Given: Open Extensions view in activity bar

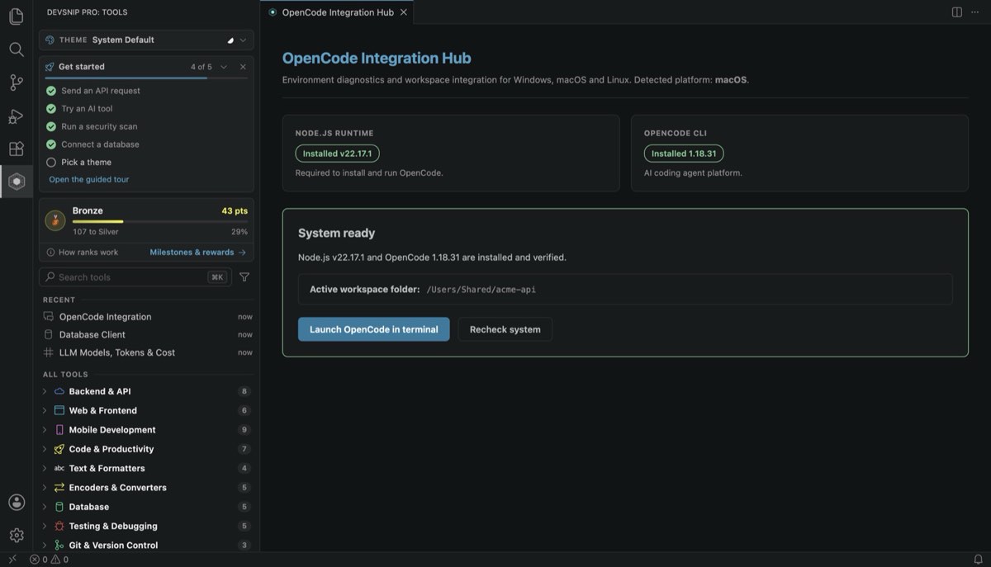Looking at the screenshot, I should pyautogui.click(x=17, y=149).
